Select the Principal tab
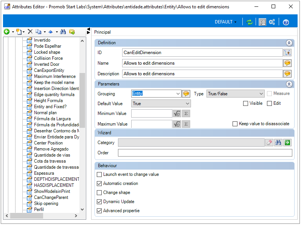This screenshot has width=301, height=225. (102, 32)
